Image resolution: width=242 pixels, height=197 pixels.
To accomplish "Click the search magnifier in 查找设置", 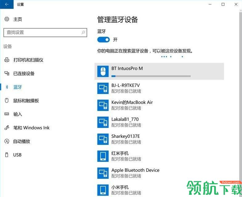I will [x=83, y=32].
